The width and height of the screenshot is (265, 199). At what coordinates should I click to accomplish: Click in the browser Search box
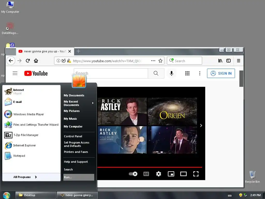[x=184, y=61]
